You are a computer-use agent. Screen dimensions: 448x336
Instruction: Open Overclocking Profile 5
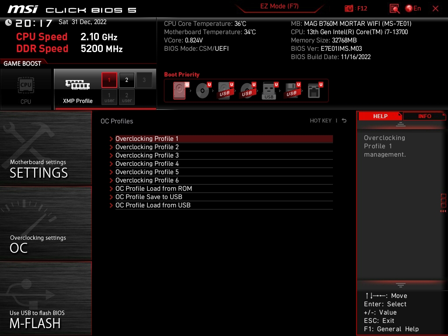pyautogui.click(x=224, y=171)
